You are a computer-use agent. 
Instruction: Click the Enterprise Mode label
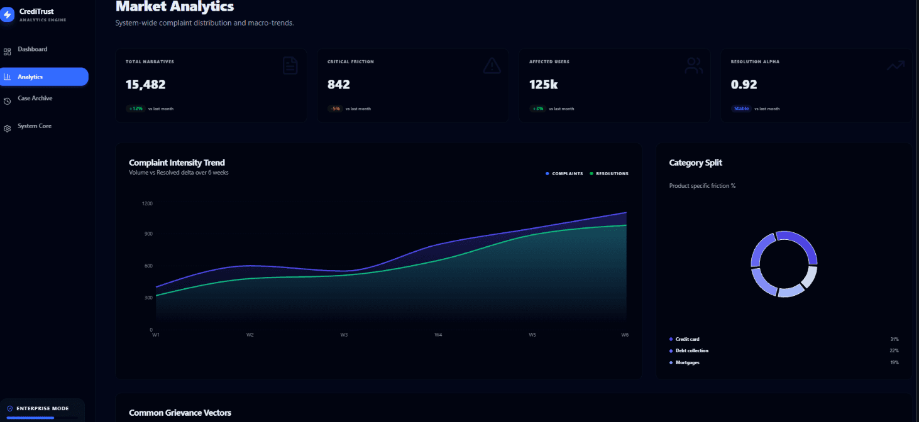[43, 408]
